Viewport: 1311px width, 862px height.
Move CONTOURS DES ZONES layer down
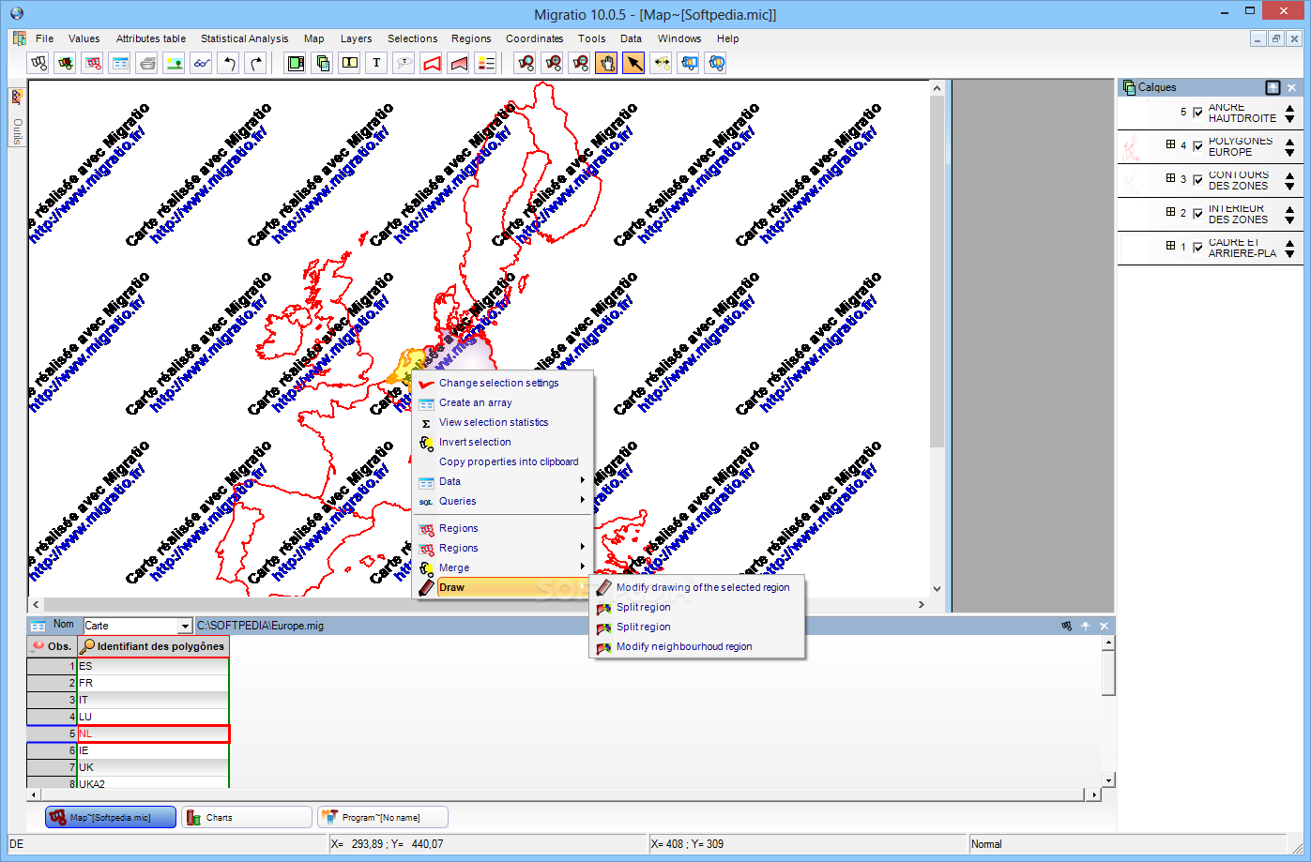point(1289,187)
